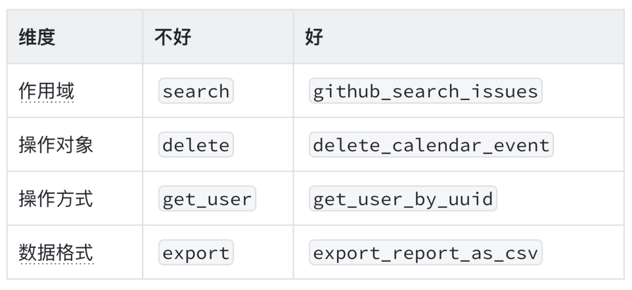632x290 pixels.
Task: Click the word github in github_search_issues
Action: [347, 91]
